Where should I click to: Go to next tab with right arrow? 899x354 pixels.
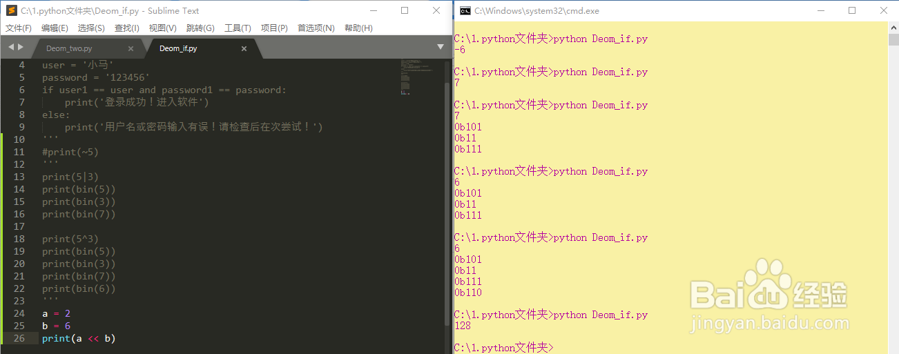click(x=21, y=47)
